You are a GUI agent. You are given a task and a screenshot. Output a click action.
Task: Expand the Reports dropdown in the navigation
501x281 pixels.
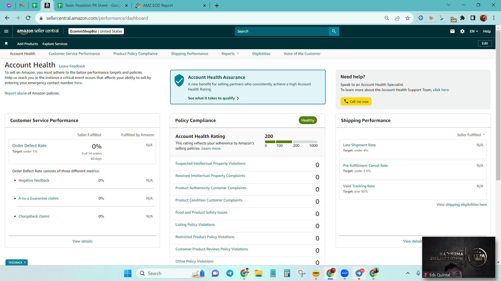point(230,54)
